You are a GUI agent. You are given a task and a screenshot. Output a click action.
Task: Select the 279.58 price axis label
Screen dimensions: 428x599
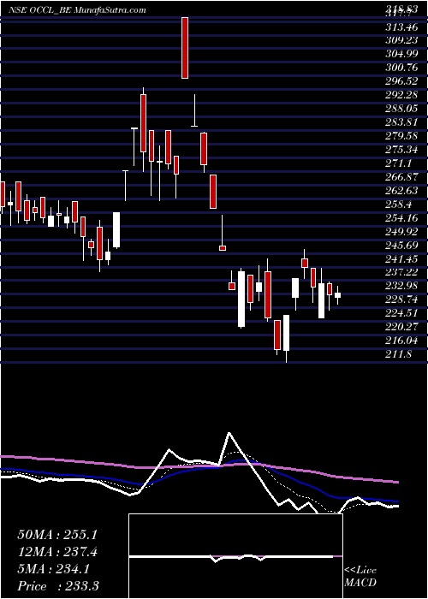[401, 136]
